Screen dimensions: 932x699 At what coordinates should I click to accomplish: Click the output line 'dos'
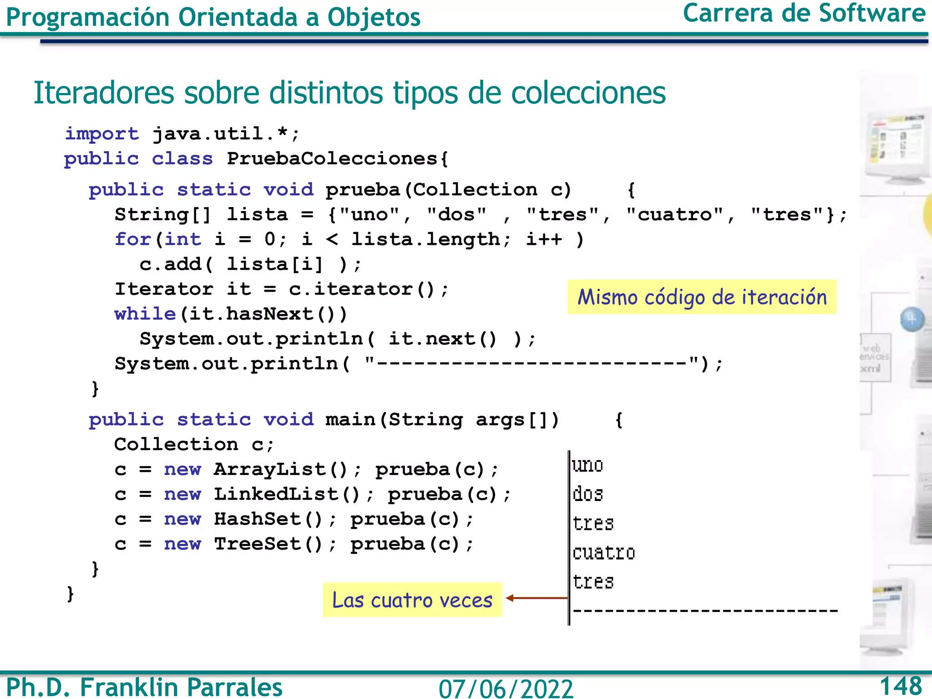588,494
